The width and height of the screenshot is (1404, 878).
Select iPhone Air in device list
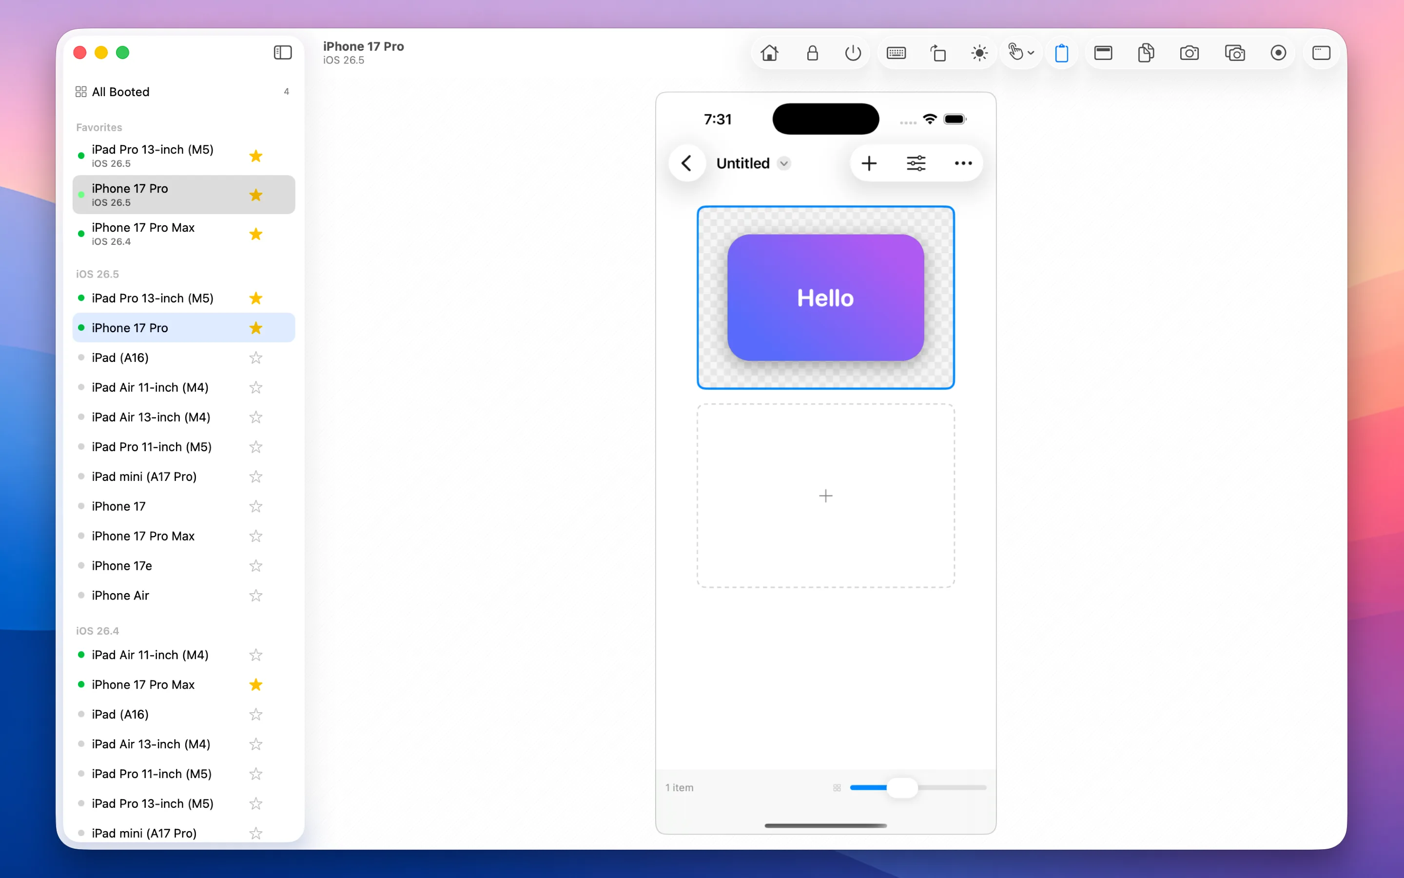click(x=183, y=595)
